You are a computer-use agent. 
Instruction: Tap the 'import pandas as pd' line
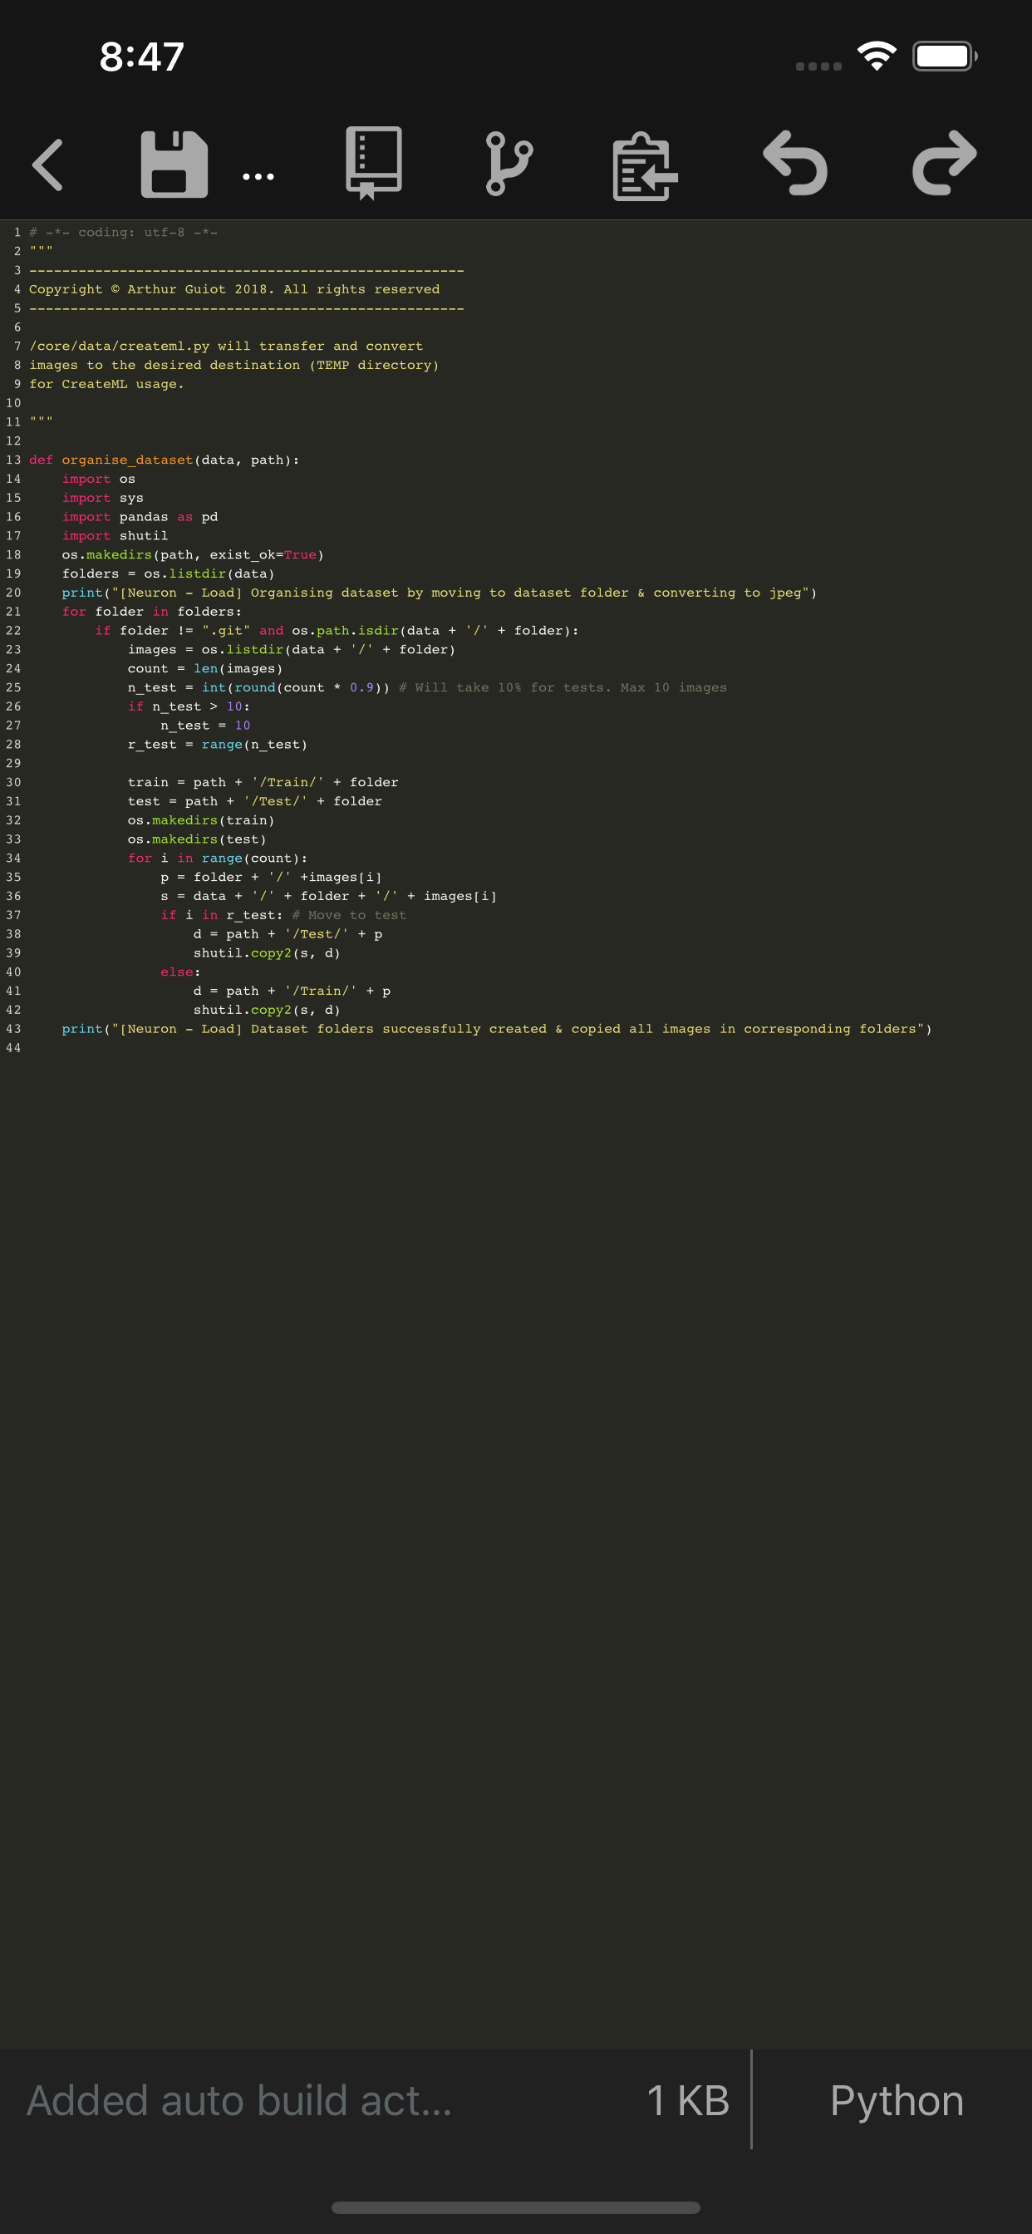140,517
